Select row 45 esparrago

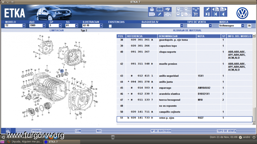pyautogui.click(x=184, y=89)
